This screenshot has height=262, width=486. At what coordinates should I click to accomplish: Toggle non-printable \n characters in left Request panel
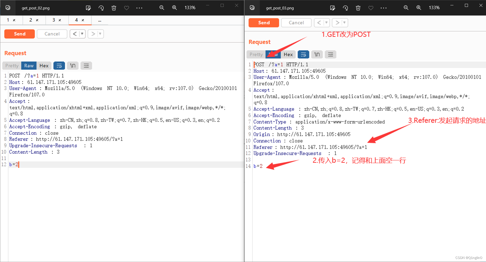coord(73,66)
